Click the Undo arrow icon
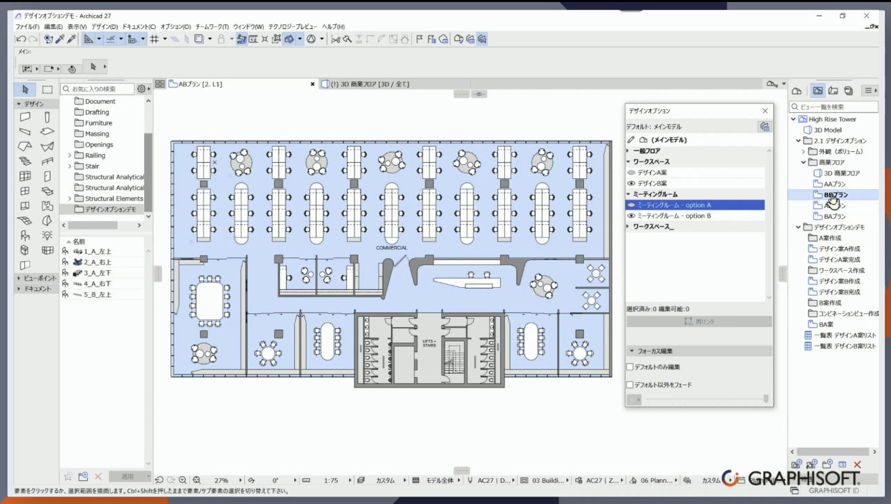This screenshot has height=504, width=891. pos(21,39)
